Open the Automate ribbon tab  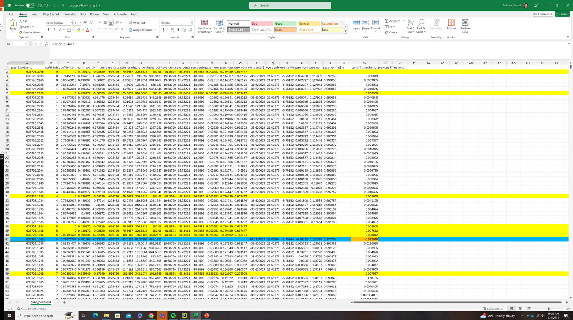pyautogui.click(x=120, y=14)
